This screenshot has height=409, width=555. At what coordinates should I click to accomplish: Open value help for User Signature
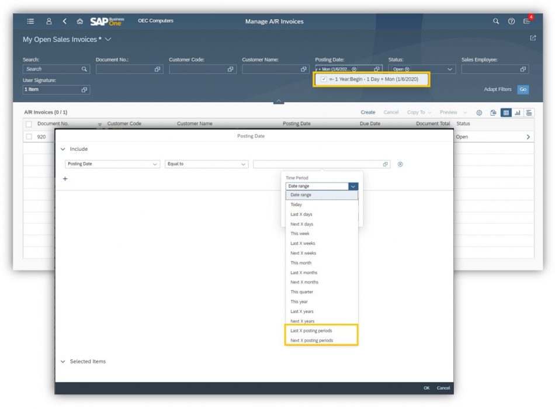pos(84,89)
